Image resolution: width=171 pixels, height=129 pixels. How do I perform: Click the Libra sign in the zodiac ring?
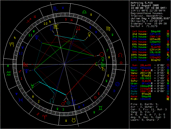tap(84, 12)
